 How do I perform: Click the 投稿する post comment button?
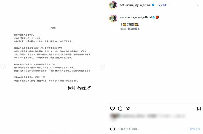tap(195, 129)
